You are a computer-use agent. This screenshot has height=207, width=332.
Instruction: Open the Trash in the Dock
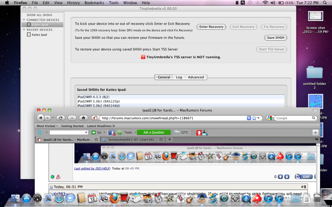(x=317, y=198)
